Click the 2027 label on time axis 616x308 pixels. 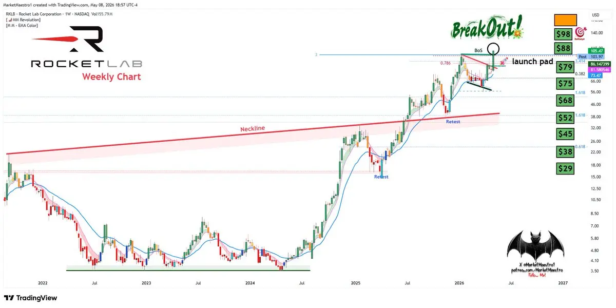click(x=563, y=283)
